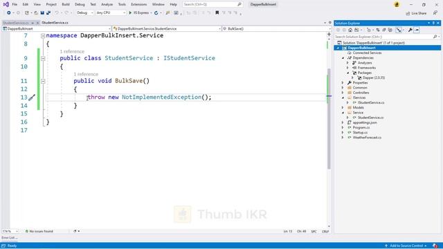Open the File menu
Screen dimensions: 443x249
(15, 5)
